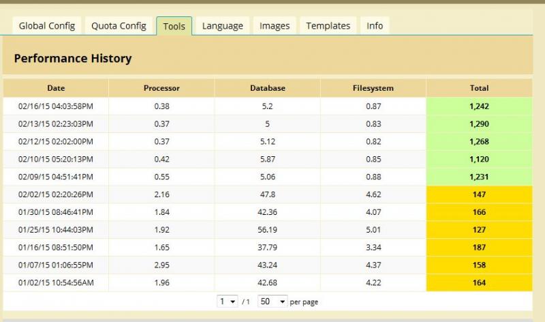
Task: Open the Global Config tab
Action: point(47,26)
